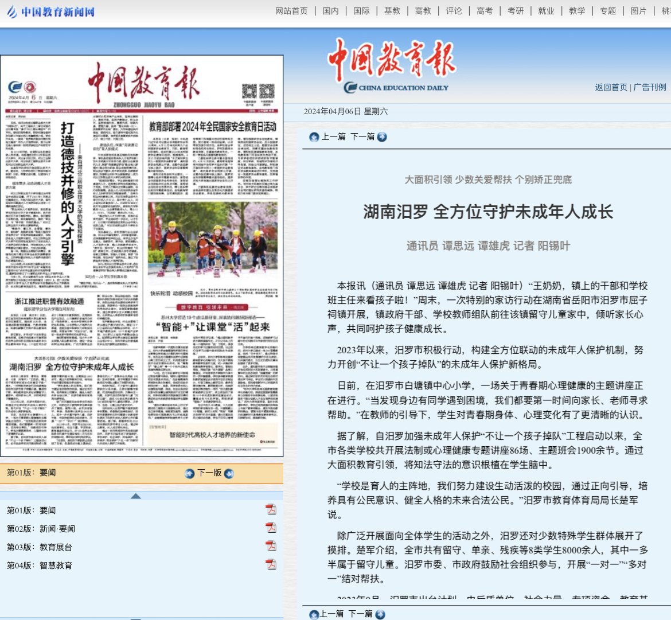Click the right arrow icon after 下一版
The image size is (671, 620).
[x=229, y=473]
